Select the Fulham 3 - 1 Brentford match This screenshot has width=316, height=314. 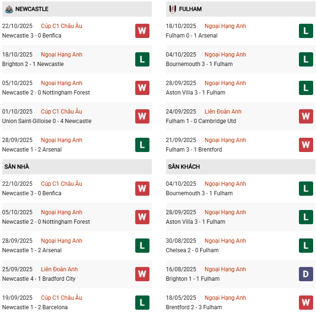point(194,150)
